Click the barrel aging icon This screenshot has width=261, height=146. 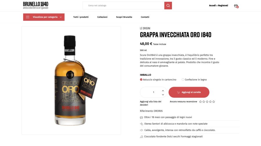(141, 117)
